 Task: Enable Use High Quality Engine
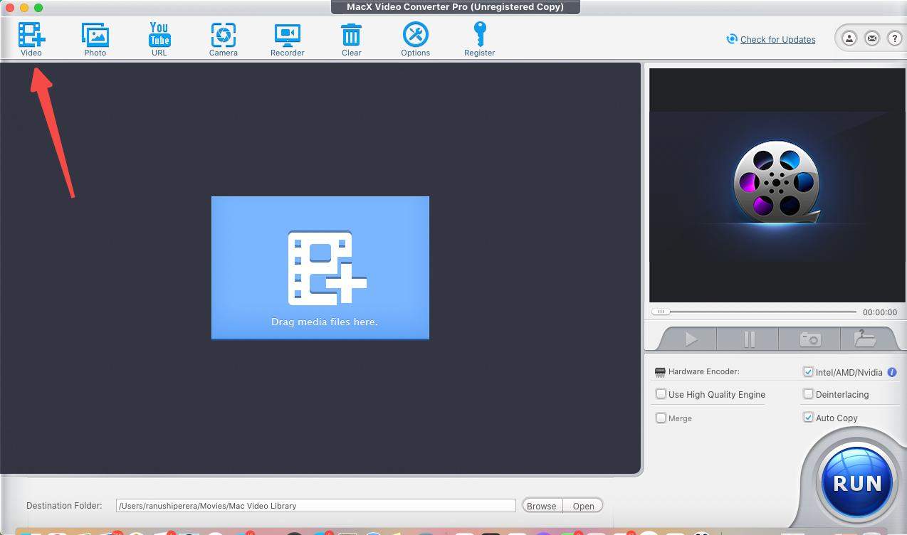pyautogui.click(x=661, y=393)
